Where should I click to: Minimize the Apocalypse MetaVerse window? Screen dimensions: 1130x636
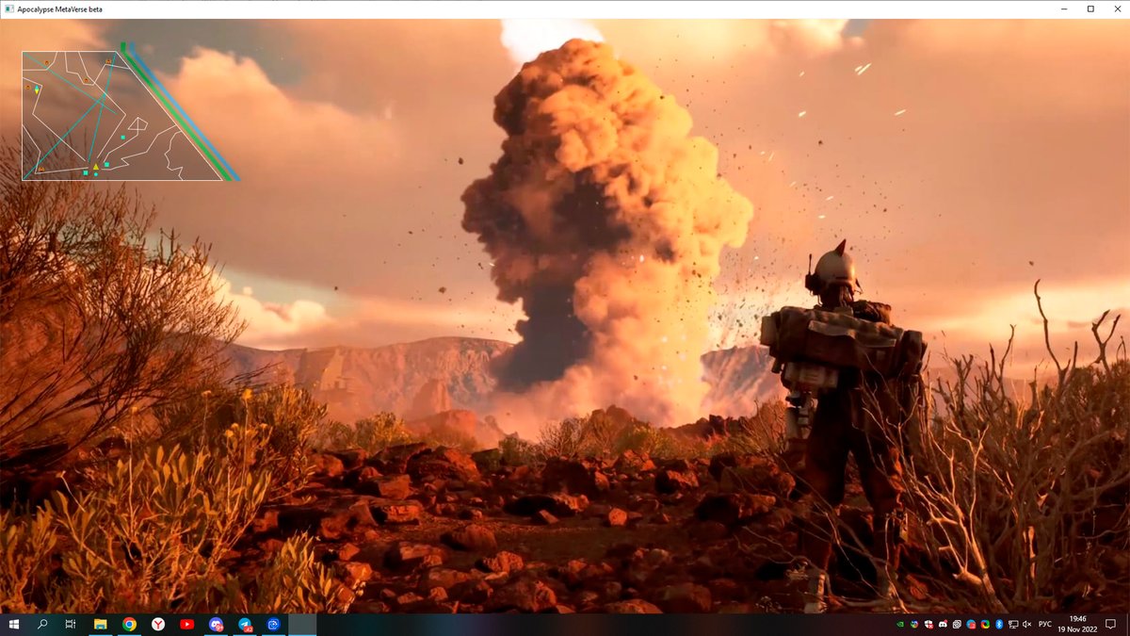[1062, 8]
